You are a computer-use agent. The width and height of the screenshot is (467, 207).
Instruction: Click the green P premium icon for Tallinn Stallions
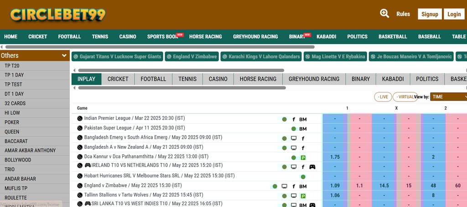(303, 196)
